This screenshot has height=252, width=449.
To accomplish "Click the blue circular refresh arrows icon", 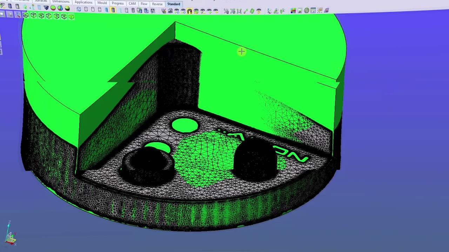I will coord(79,9).
